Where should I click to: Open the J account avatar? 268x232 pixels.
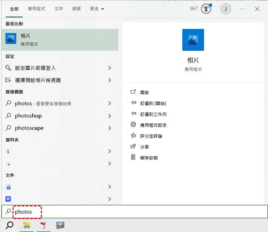225,9
